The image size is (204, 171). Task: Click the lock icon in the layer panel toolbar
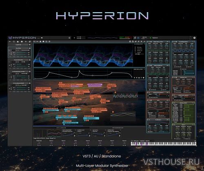[x=18, y=42]
